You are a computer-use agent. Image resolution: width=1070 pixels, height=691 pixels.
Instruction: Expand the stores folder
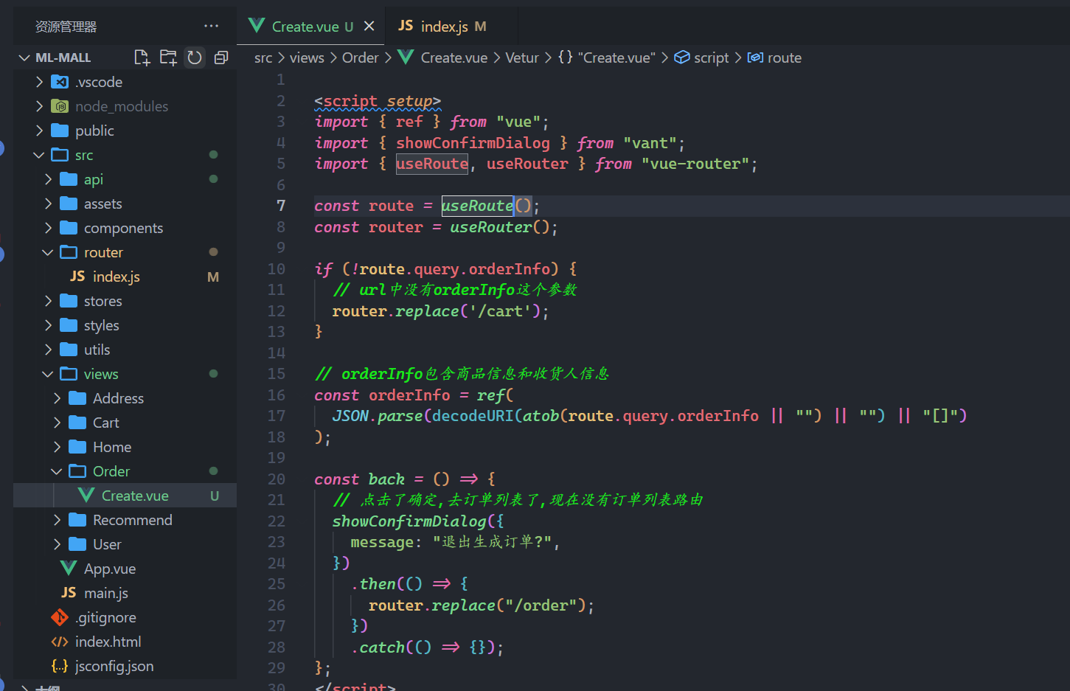(x=48, y=301)
